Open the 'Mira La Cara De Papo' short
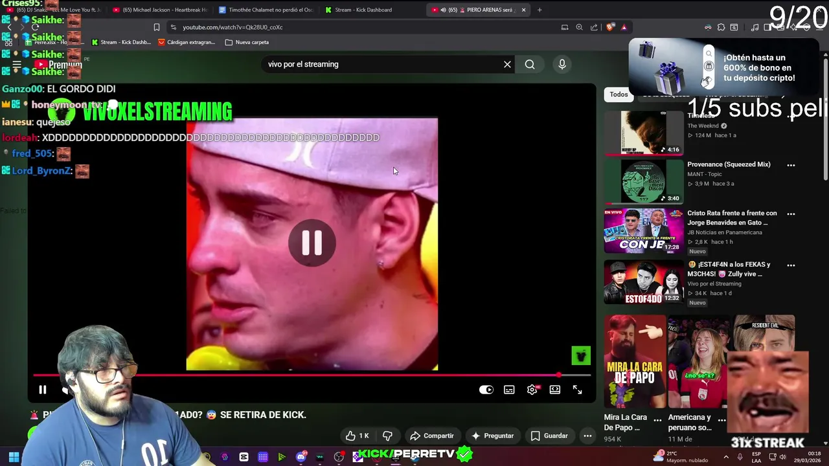The height and width of the screenshot is (466, 829). pos(635,361)
